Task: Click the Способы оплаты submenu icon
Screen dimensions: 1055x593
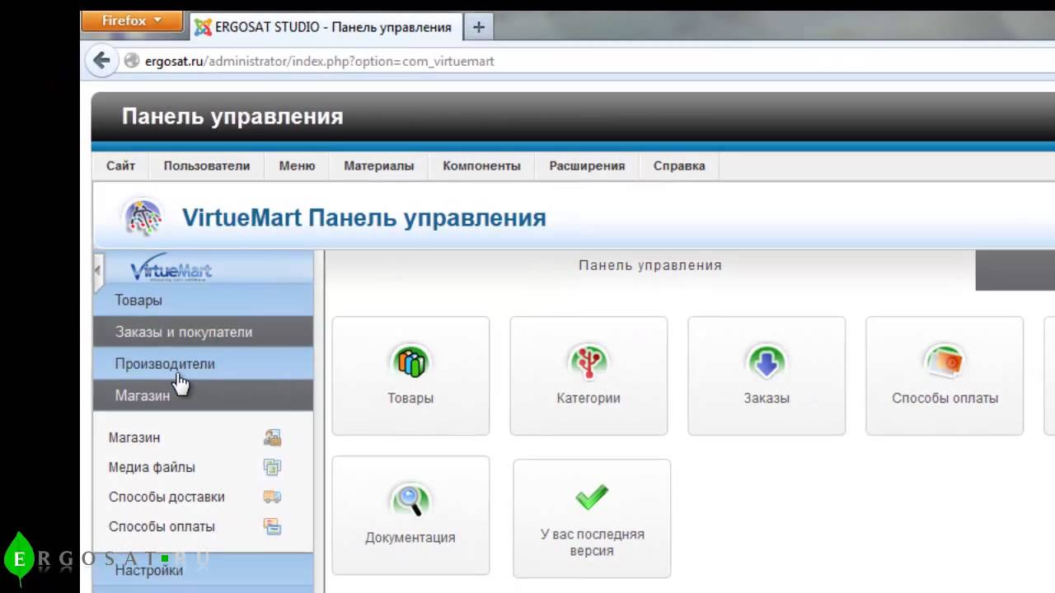Action: (272, 526)
